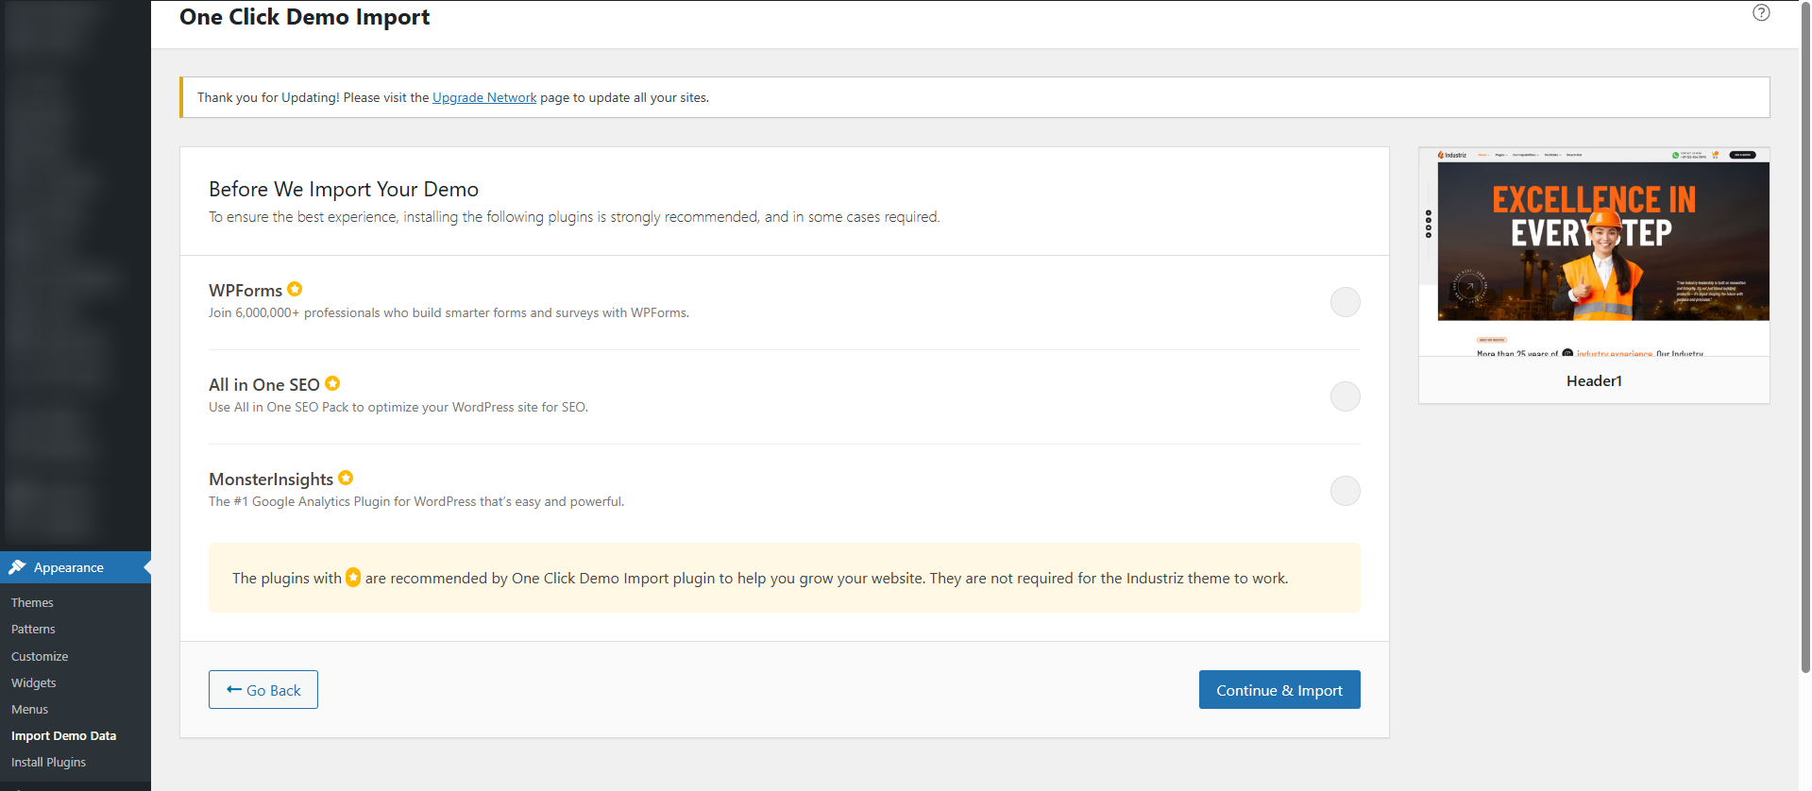Toggle the MonsterInsights install switch

[1345, 491]
